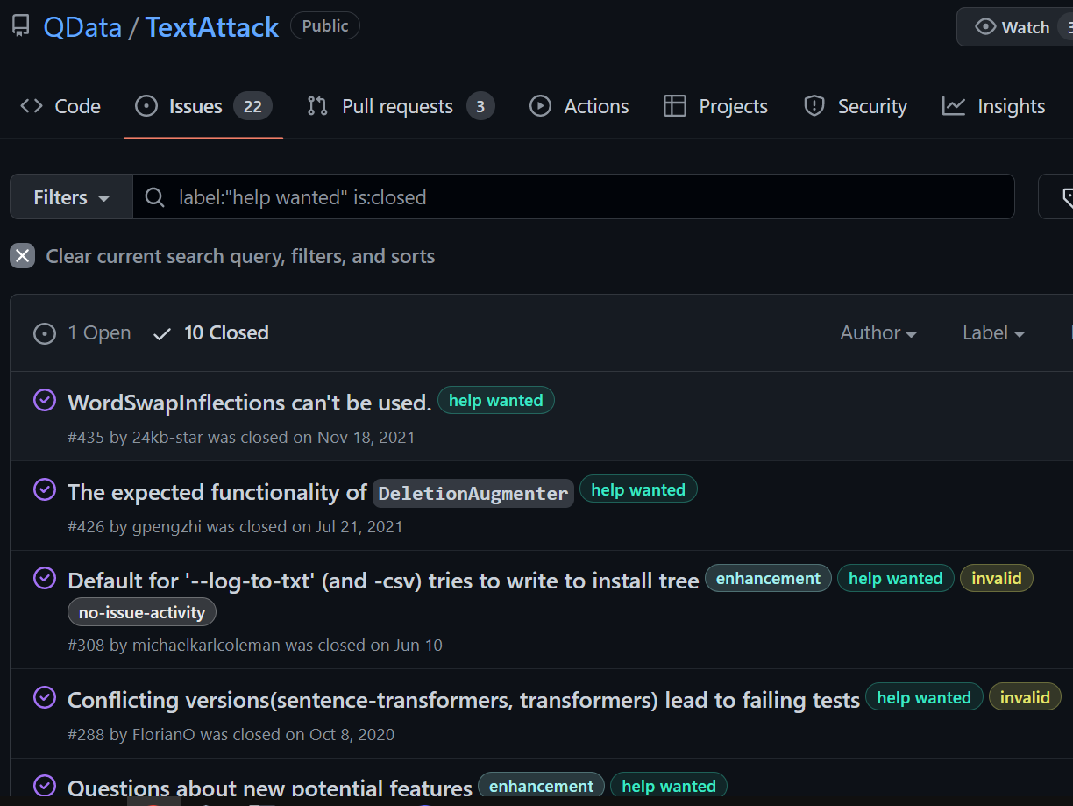Image resolution: width=1073 pixels, height=806 pixels.
Task: Click enhancement label on Questions about features issue
Action: (542, 787)
